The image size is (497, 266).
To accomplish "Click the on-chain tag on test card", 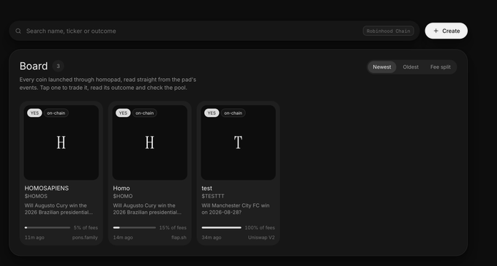I will point(233,113).
